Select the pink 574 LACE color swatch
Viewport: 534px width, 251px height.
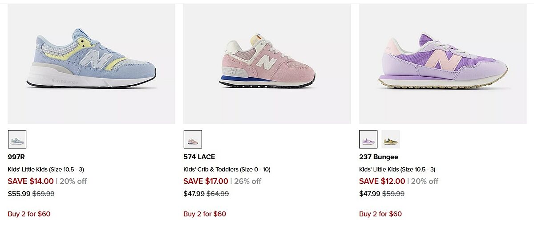(193, 139)
